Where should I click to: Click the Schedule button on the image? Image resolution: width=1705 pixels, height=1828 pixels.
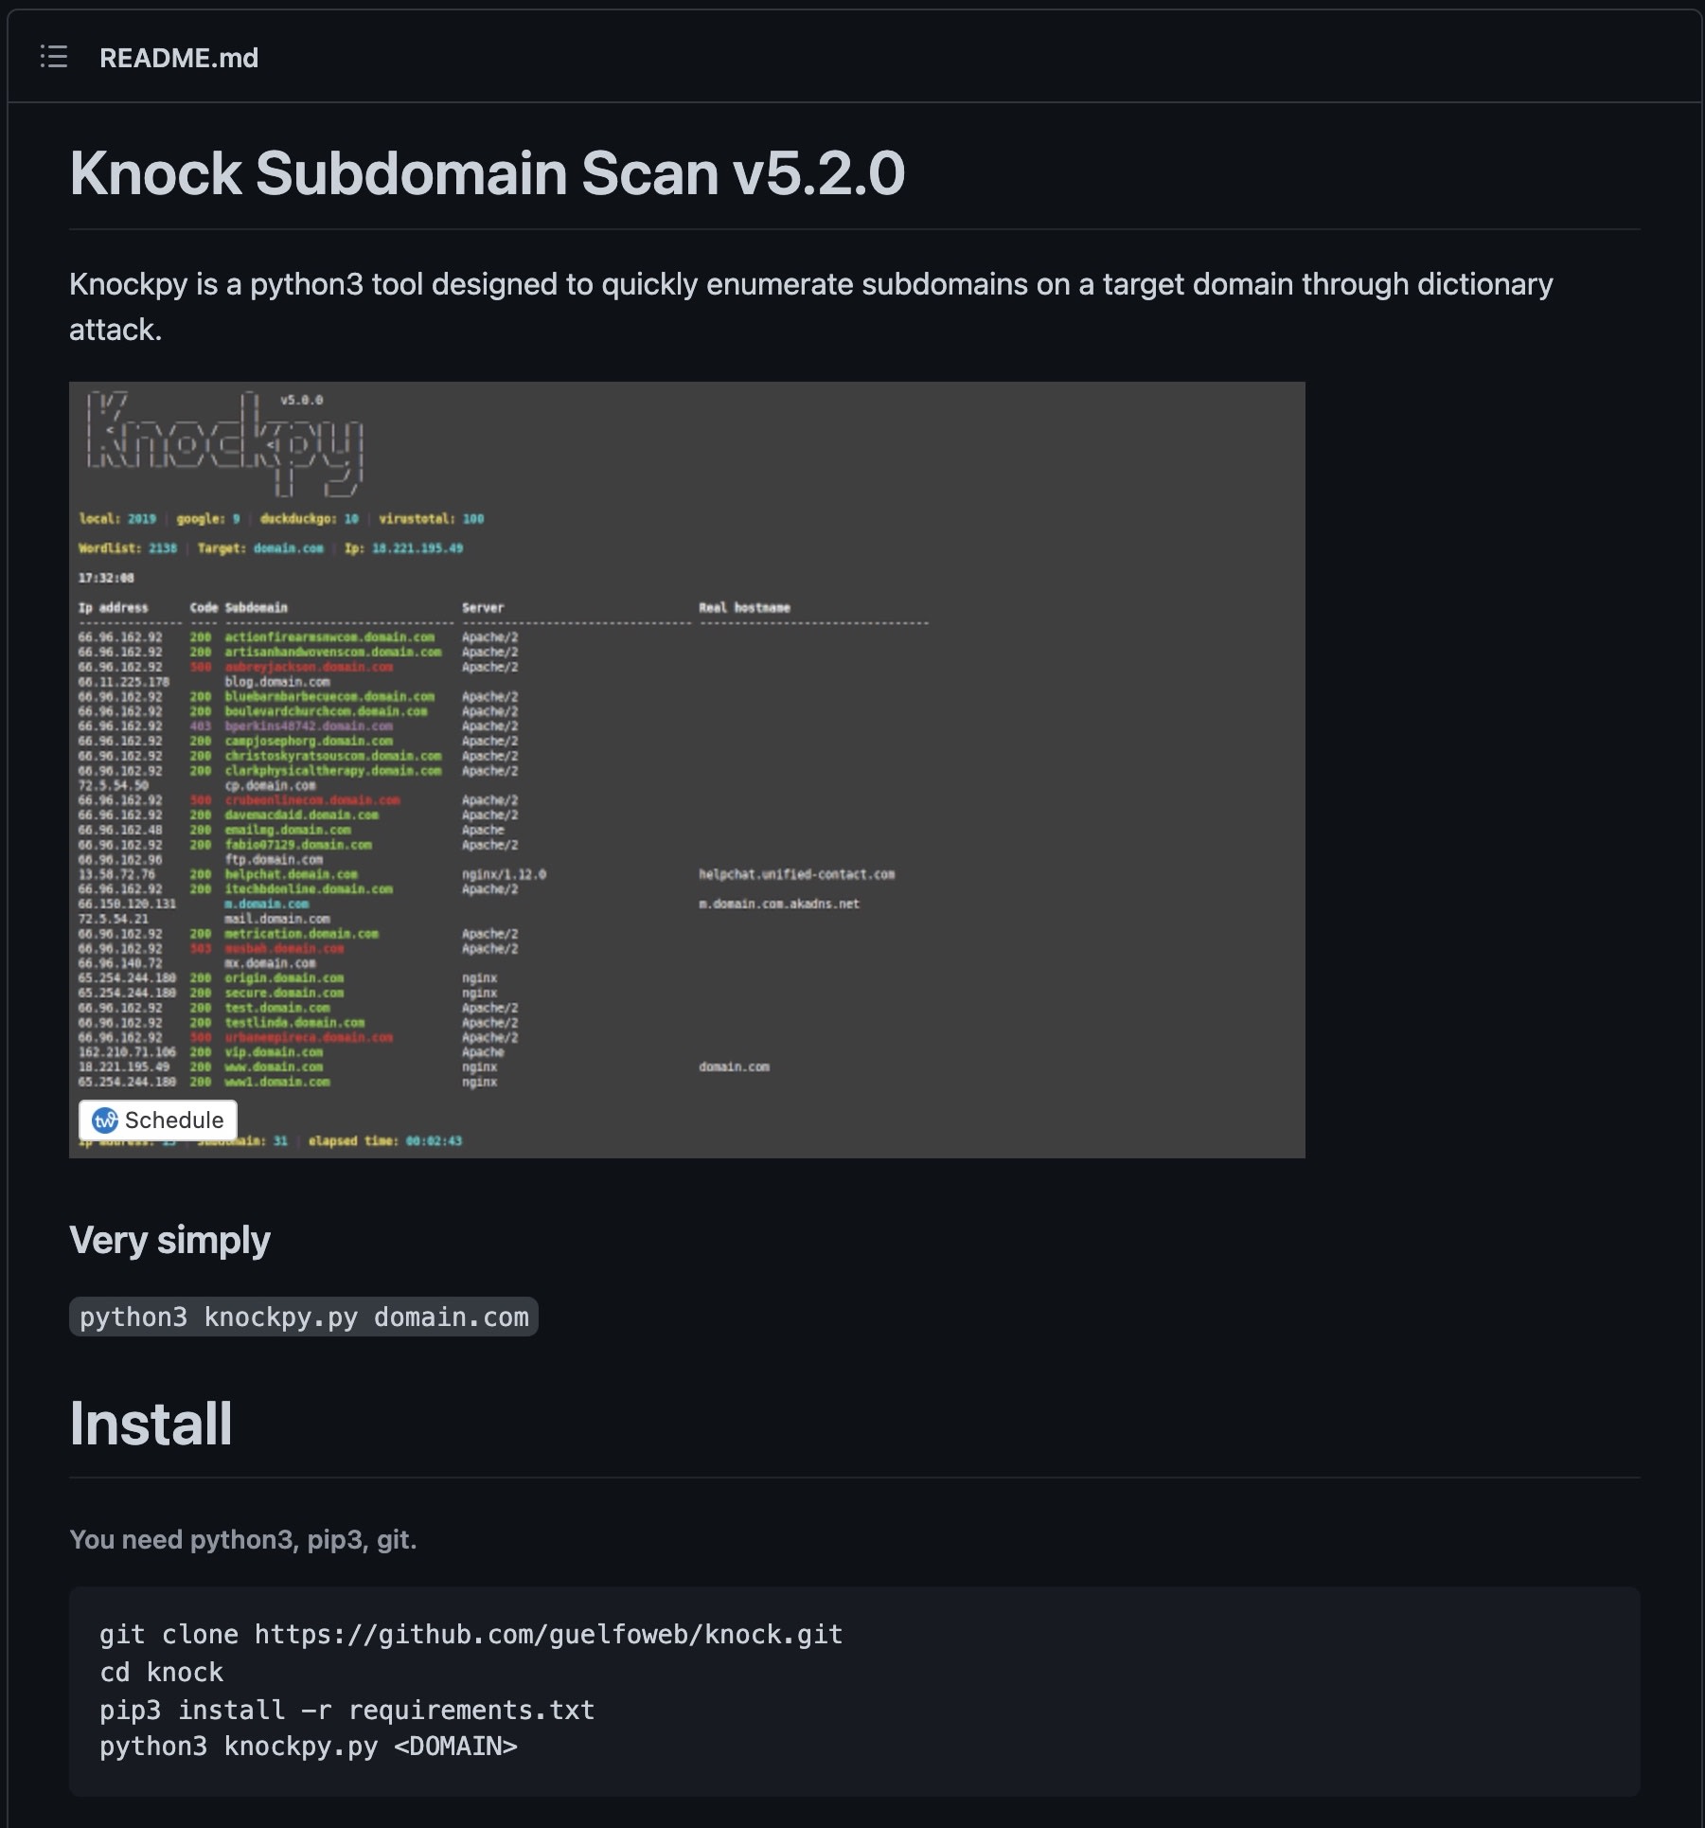(158, 1120)
